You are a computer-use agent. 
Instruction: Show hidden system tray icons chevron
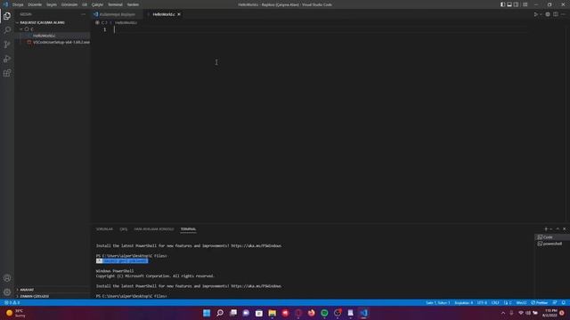[503, 313]
